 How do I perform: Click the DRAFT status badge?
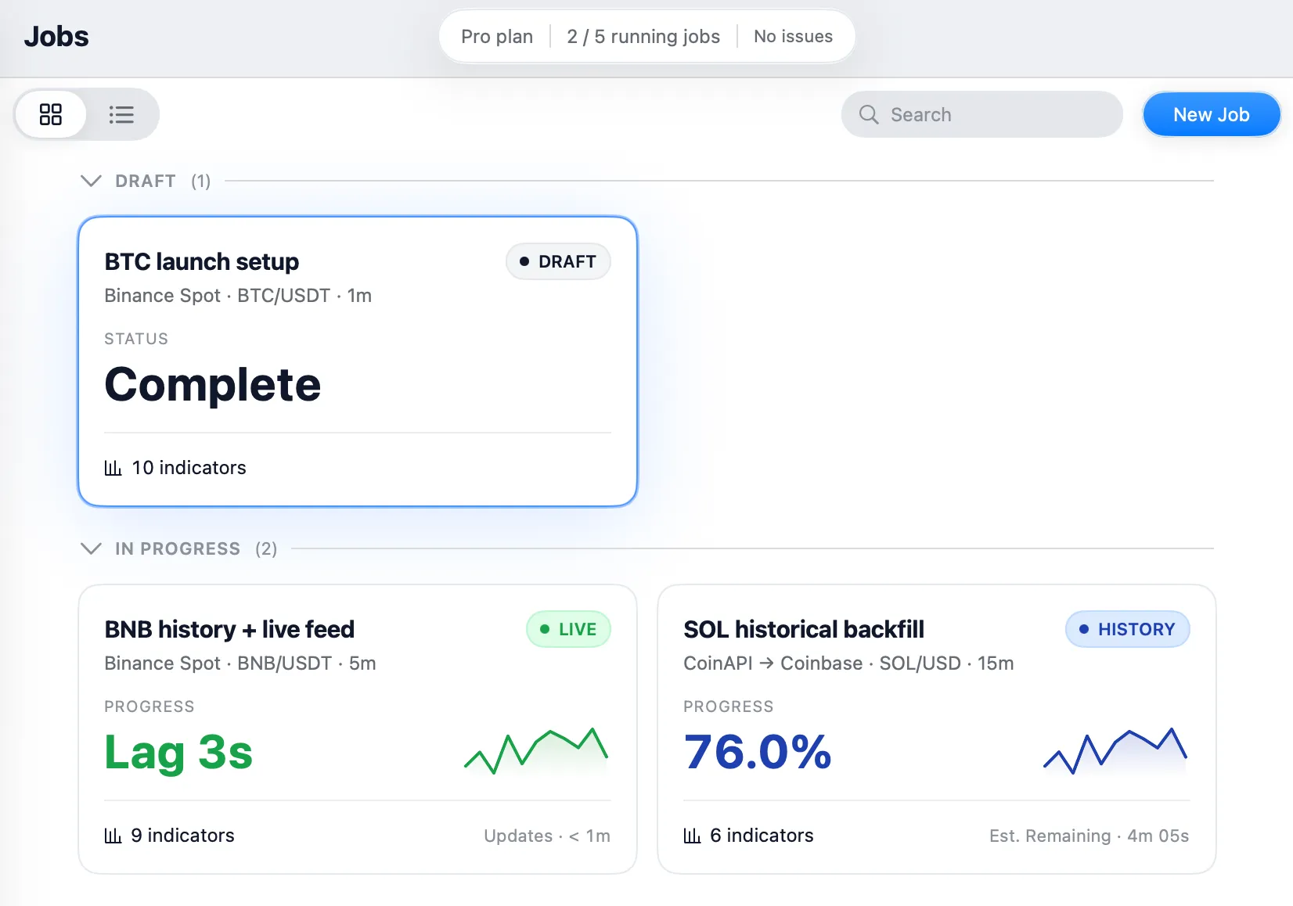pos(558,261)
